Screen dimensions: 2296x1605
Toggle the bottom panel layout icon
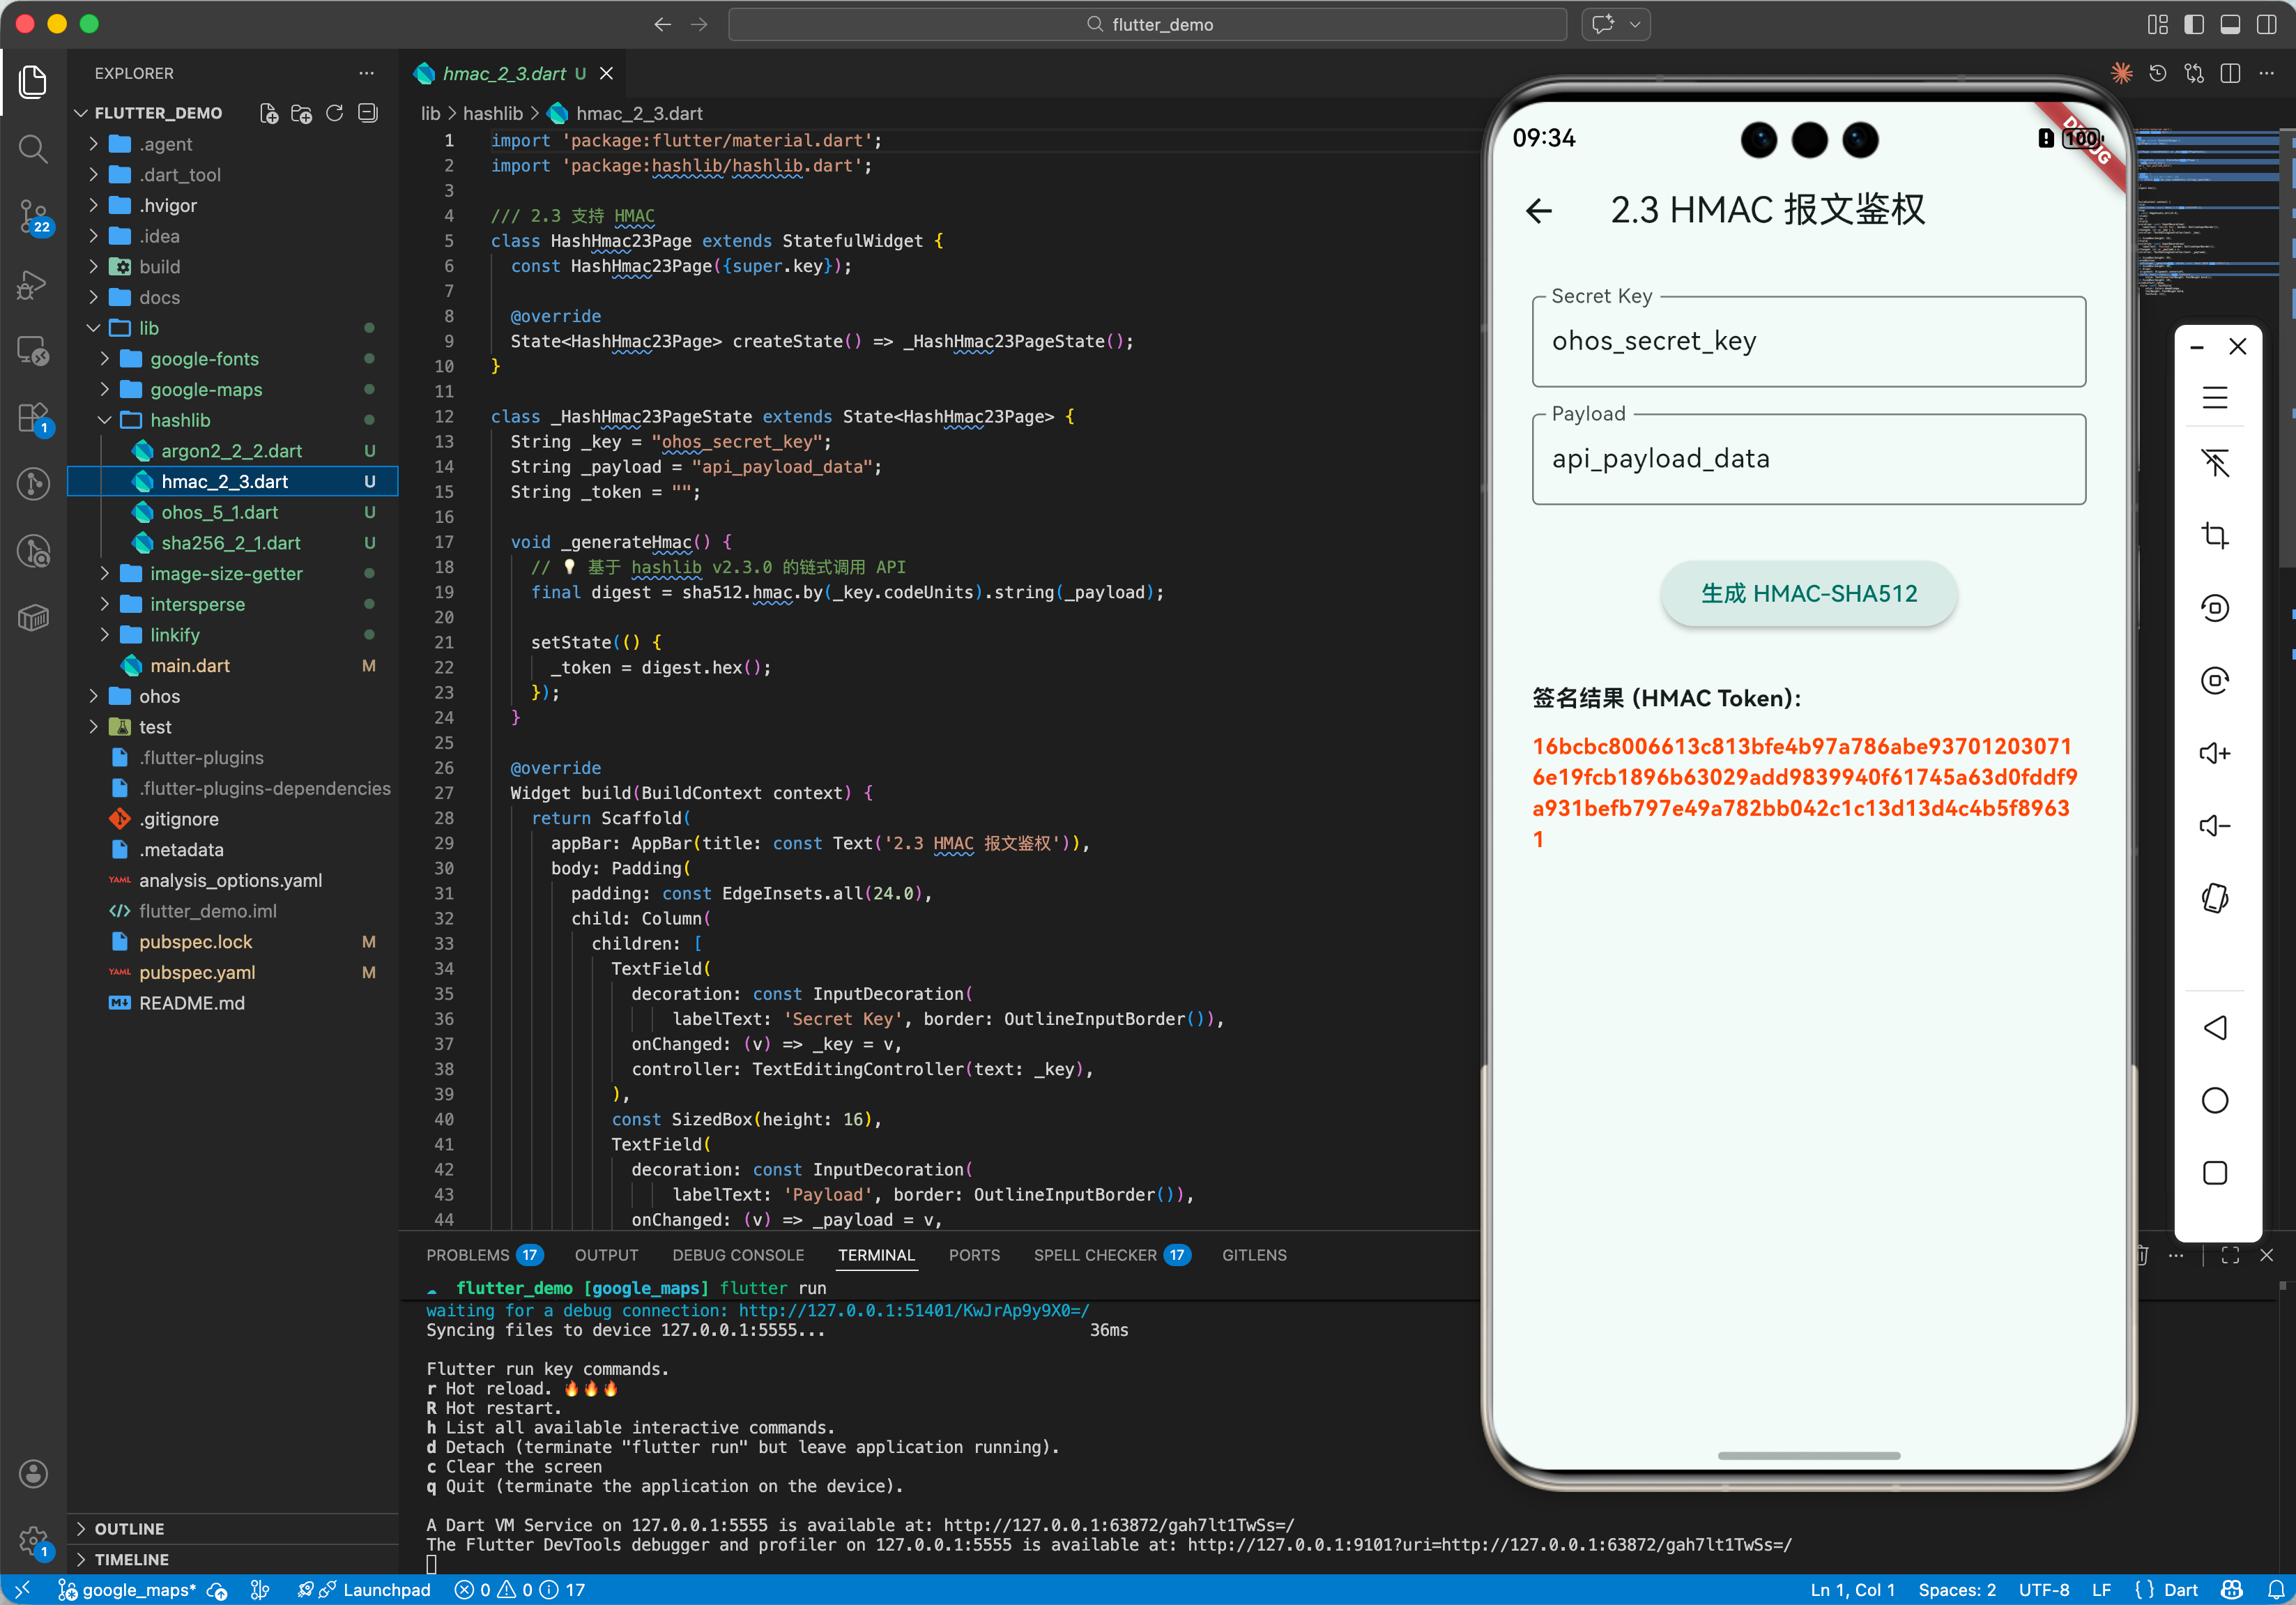point(2229,24)
